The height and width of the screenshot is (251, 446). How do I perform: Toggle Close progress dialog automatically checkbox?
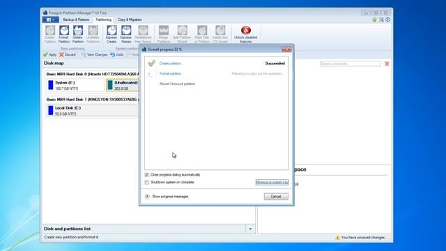(x=147, y=175)
